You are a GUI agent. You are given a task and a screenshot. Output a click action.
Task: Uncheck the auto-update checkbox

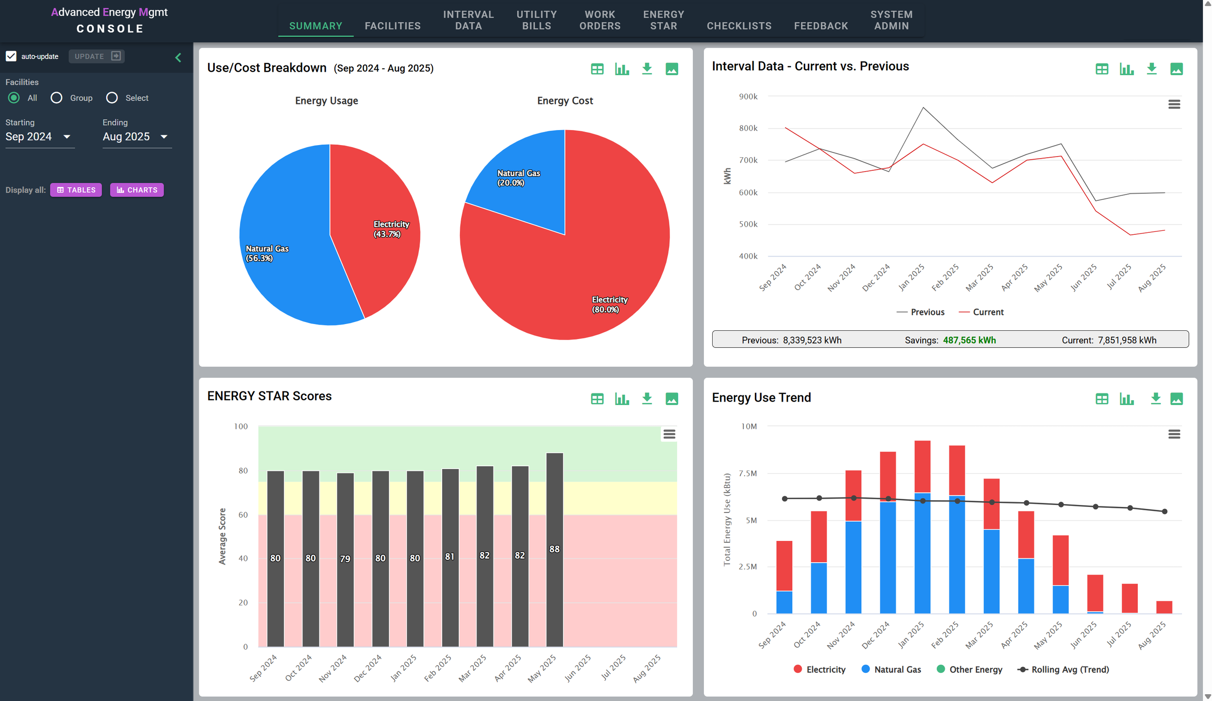[11, 56]
